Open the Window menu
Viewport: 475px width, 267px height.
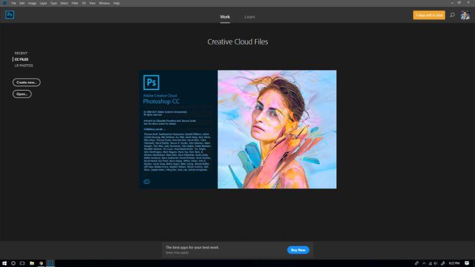[x=104, y=3]
